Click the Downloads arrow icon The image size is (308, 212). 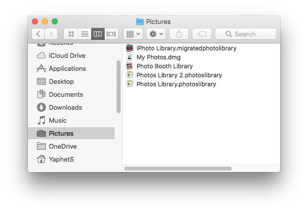(41, 107)
